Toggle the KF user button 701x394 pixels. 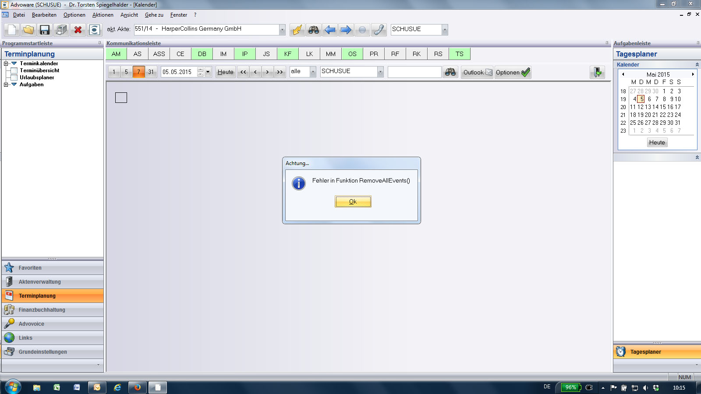click(288, 54)
